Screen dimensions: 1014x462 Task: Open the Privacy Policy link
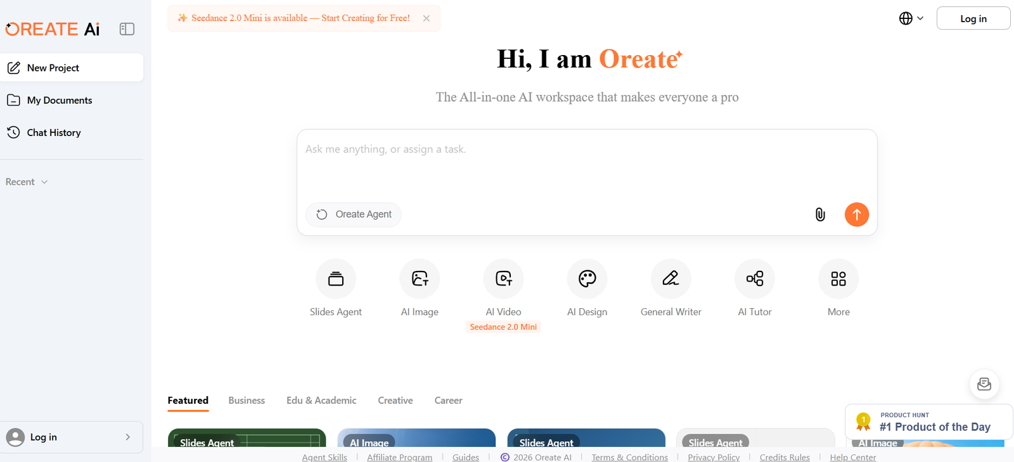[714, 457]
